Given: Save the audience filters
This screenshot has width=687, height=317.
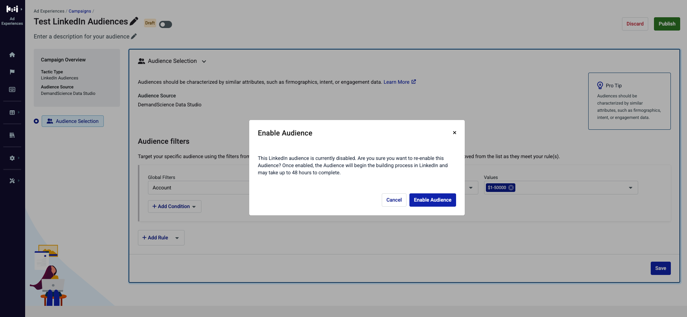Looking at the screenshot, I should point(660,268).
